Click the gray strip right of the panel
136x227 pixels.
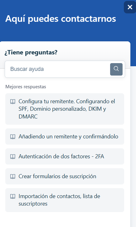(x=133, y=145)
